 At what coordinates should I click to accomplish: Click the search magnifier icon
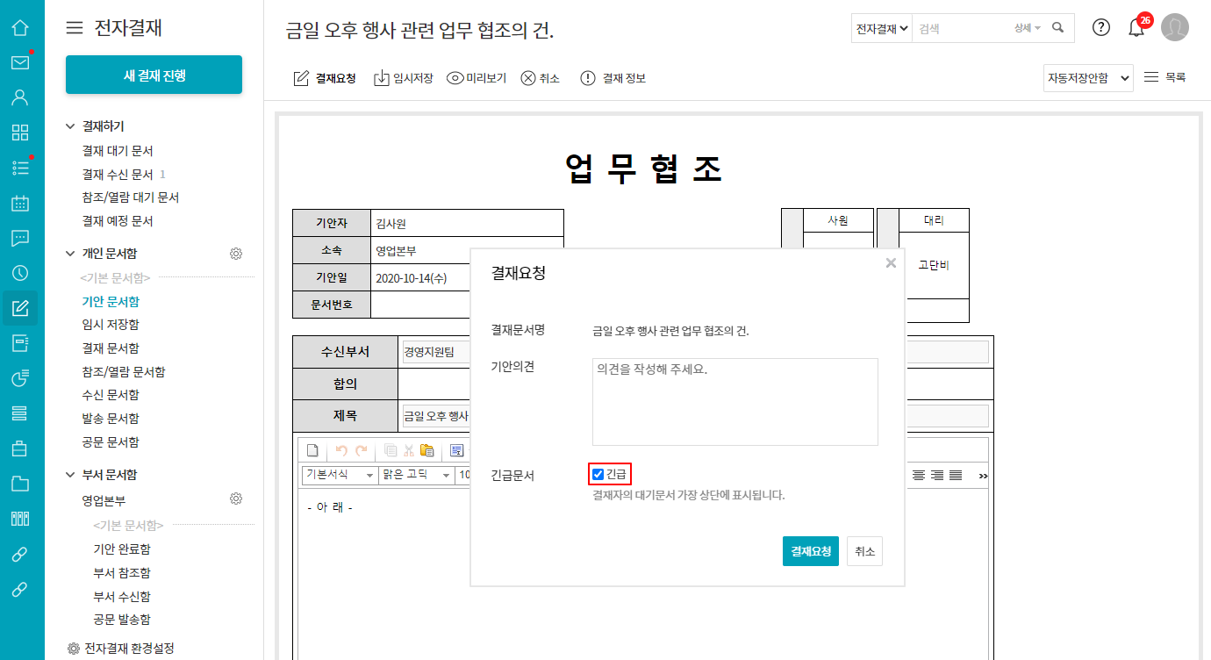pyautogui.click(x=1058, y=28)
